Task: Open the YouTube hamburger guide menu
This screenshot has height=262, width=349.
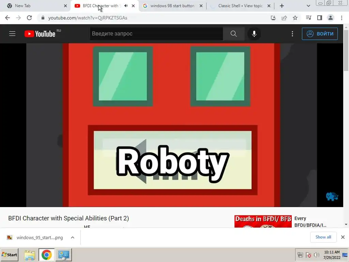Action: [x=12, y=34]
